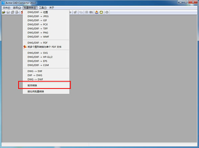Image resolution: width=199 pixels, height=148 pixels.
Task: Click the grayed bird-shaped toolbar icon
Action: tap(75, 12)
